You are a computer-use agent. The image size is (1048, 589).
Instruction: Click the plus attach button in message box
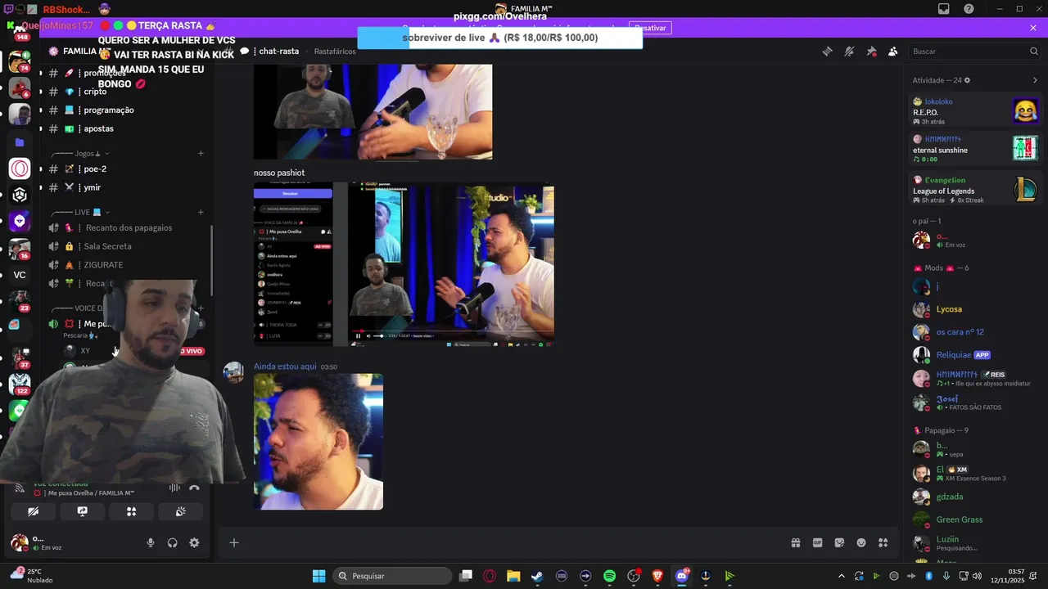(234, 542)
